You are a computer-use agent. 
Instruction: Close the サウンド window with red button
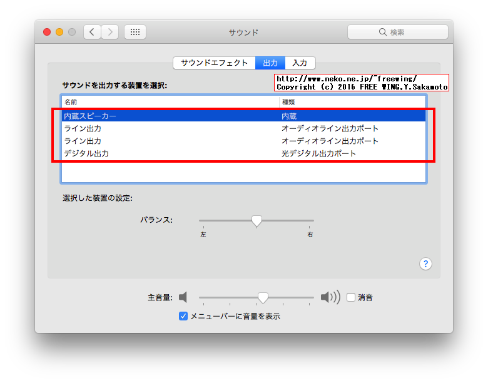[47, 32]
